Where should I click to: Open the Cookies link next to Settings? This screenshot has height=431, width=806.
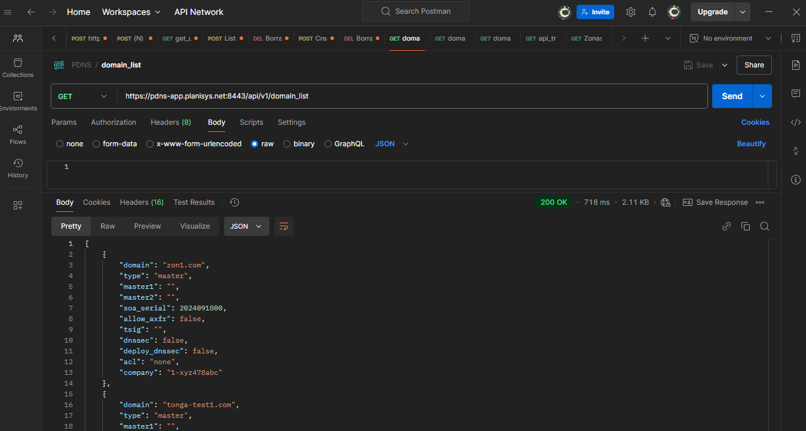[x=755, y=122]
